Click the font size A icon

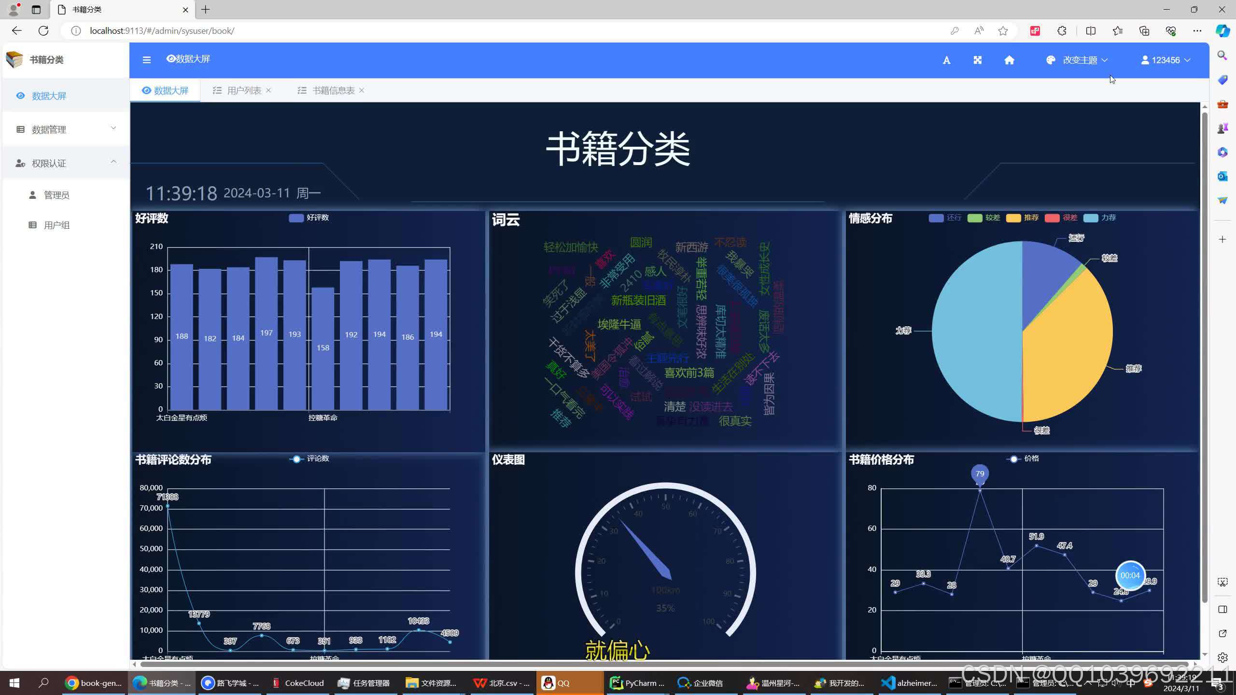coord(946,60)
